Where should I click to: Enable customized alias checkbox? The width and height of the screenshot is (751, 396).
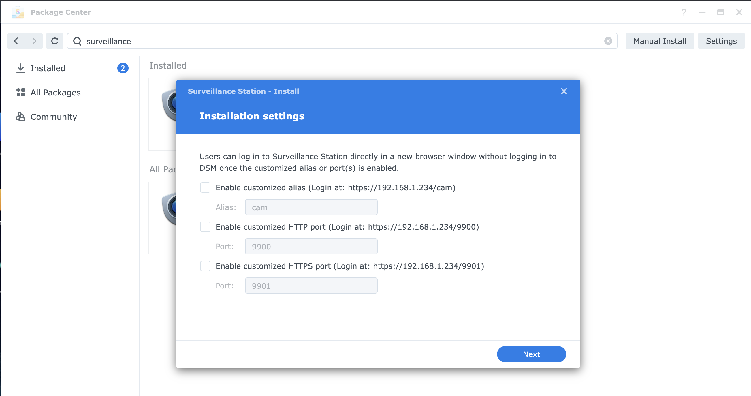pyautogui.click(x=205, y=187)
